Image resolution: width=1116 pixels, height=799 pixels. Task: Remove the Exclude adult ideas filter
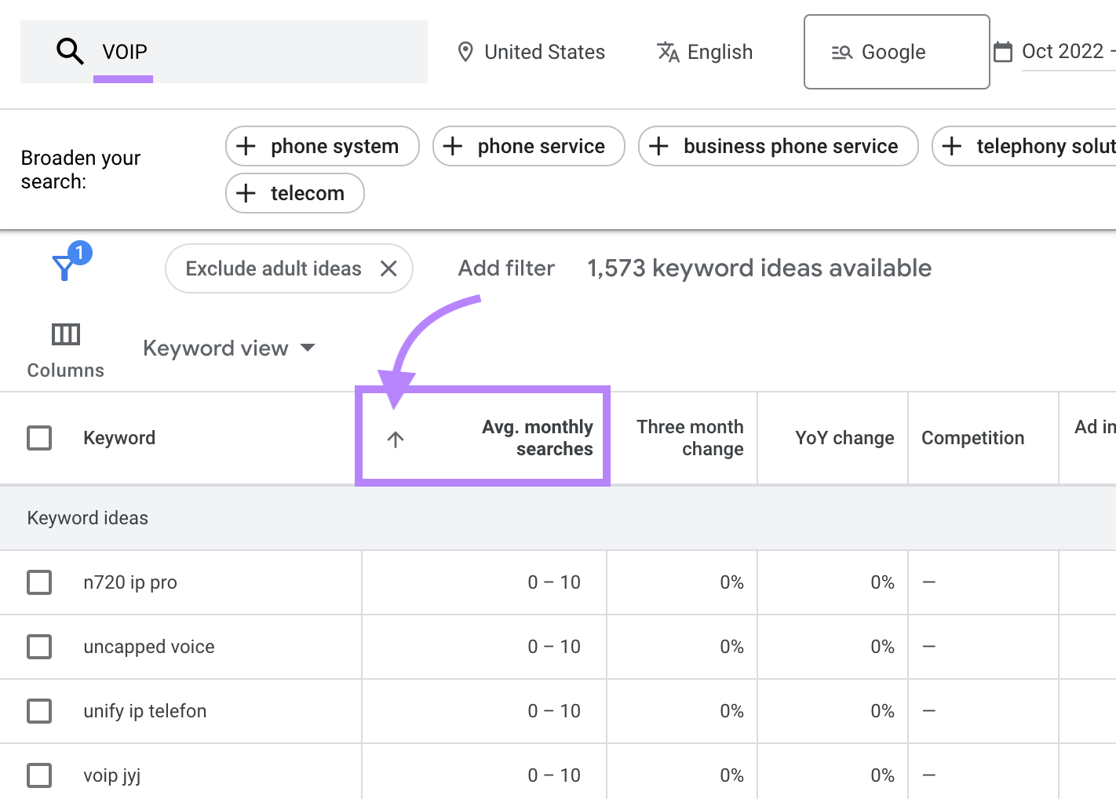coord(388,268)
